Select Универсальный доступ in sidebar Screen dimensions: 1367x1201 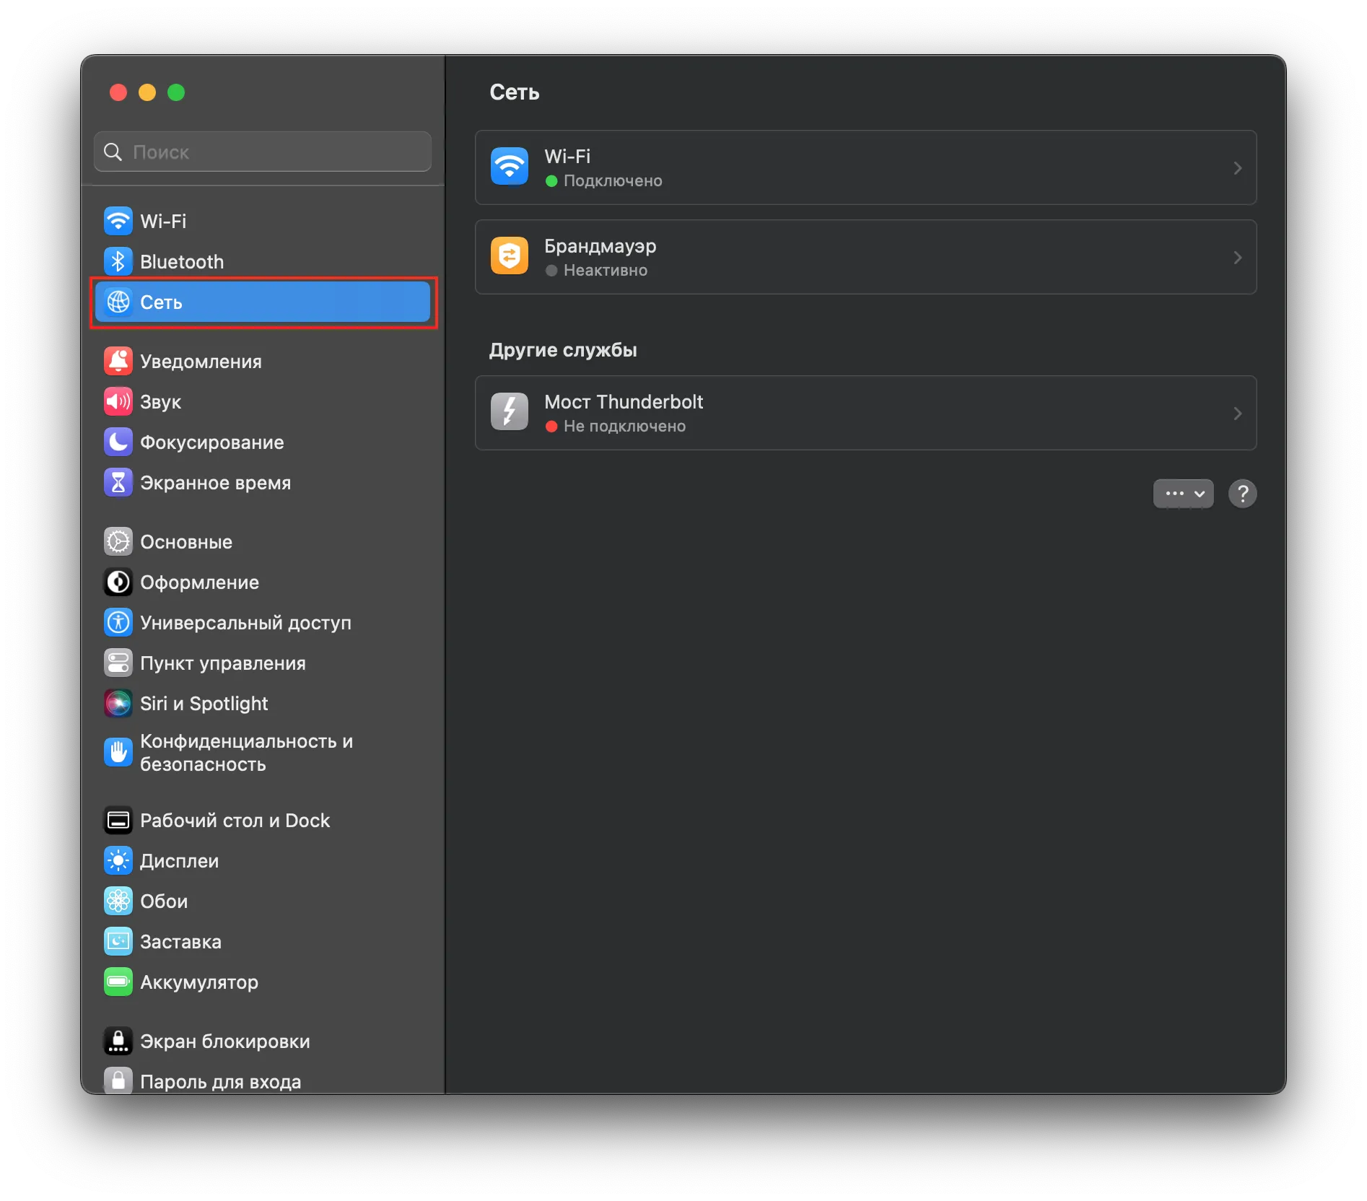[x=245, y=623]
